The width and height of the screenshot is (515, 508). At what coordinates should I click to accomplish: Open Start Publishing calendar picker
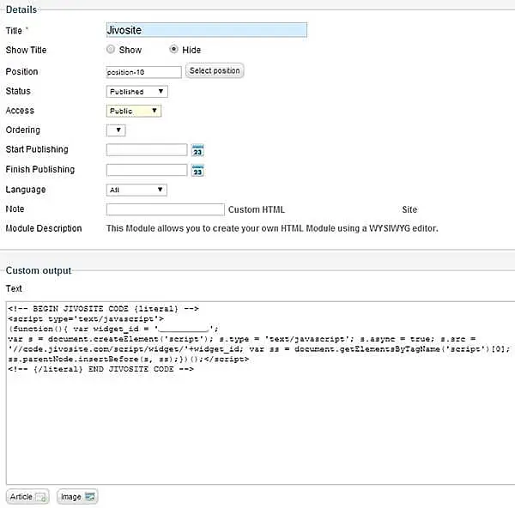198,150
